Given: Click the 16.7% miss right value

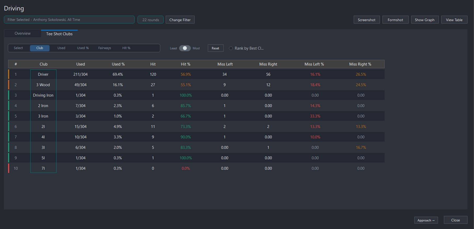Looking at the screenshot, I should point(361,148).
